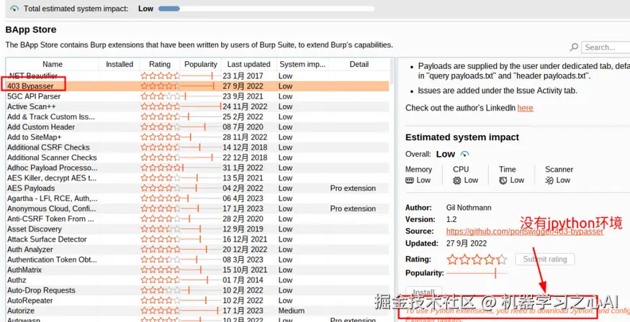This screenshot has height=322, width=630.
Task: Open the 403-bypasser GitHub source link
Action: click(525, 231)
